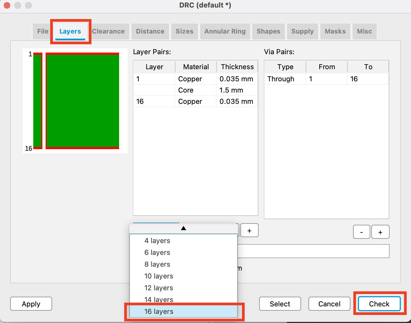Select the Distance tab
Image resolution: width=411 pixels, height=323 pixels.
pos(150,31)
